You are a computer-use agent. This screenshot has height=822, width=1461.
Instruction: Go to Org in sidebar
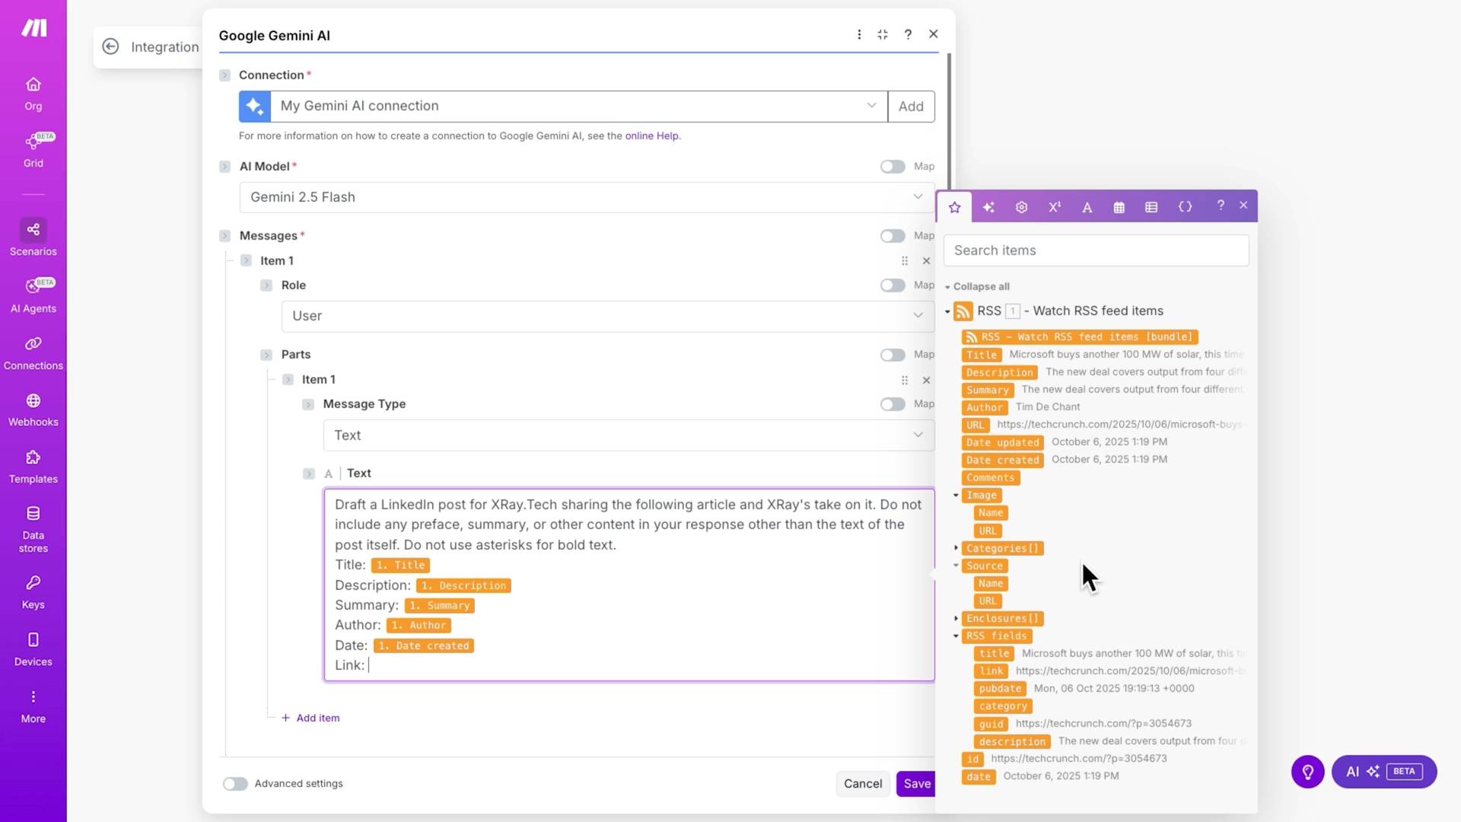33,94
